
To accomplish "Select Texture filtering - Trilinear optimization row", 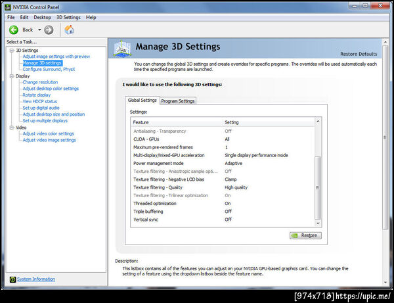I will (x=223, y=195).
